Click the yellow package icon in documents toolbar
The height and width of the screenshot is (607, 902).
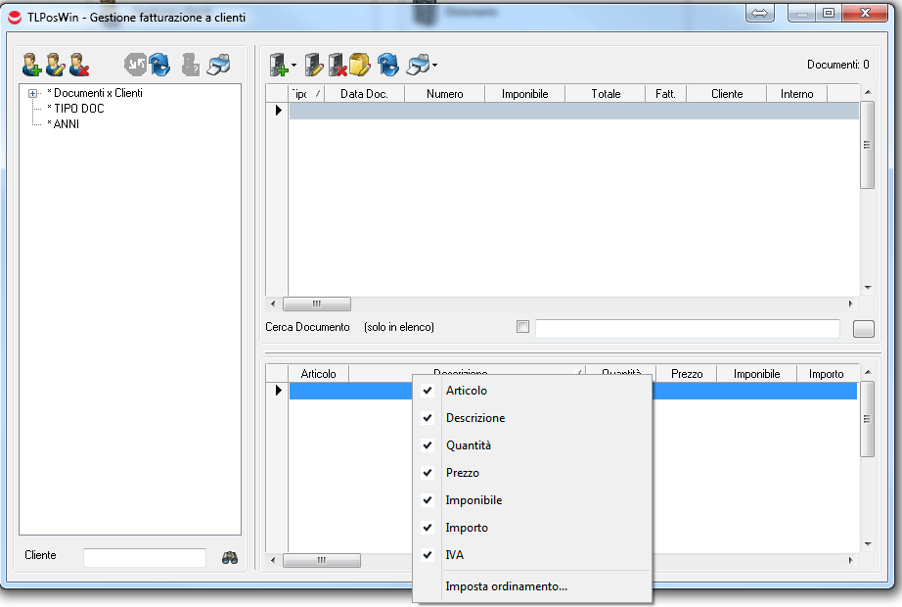360,66
